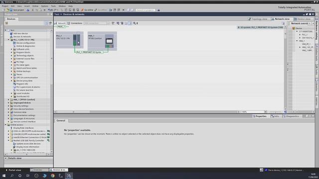Select the General tab in the properties panel
The image size is (319, 179).
[x=61, y=120]
